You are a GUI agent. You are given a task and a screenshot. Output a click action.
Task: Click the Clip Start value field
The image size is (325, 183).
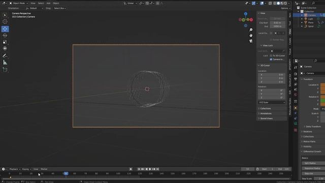278,23
